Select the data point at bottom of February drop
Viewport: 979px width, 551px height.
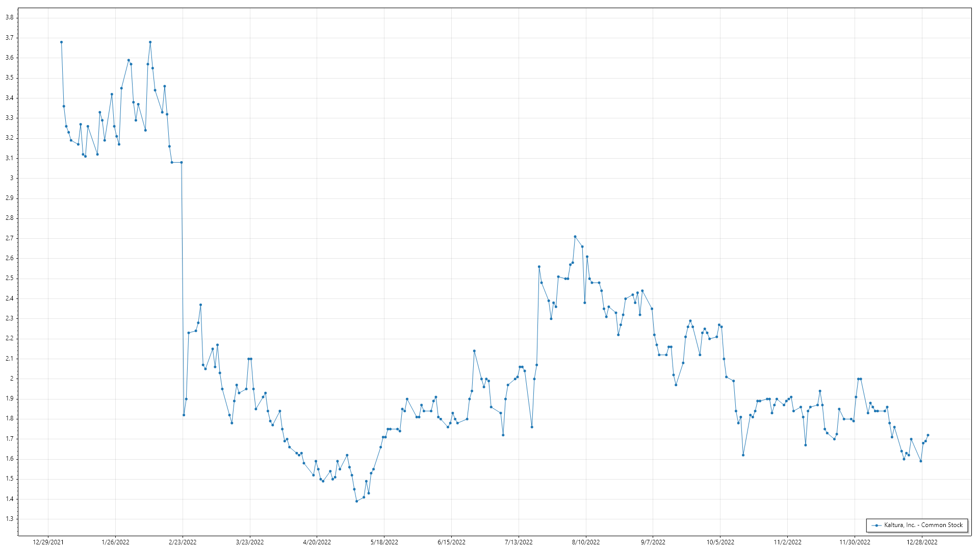click(184, 415)
